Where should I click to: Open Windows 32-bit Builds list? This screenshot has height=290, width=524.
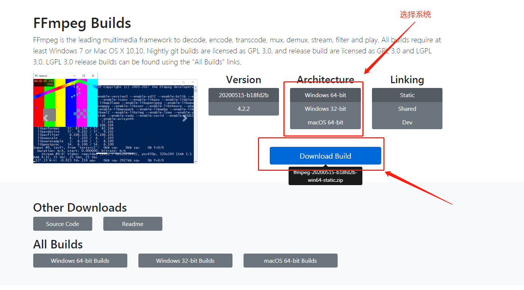point(185,261)
